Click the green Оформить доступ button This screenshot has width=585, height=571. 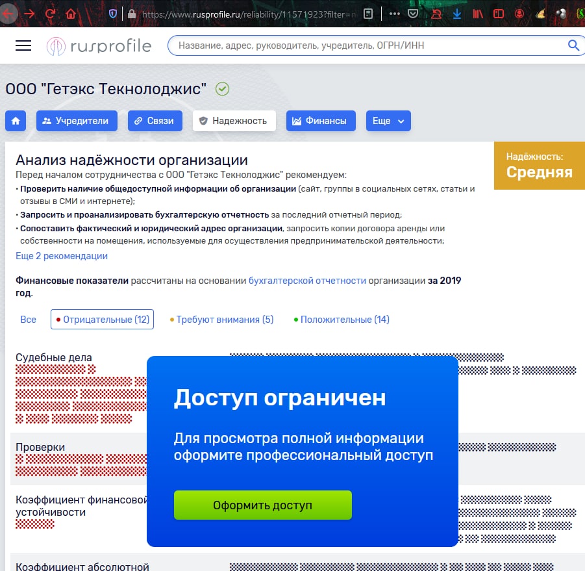point(263,505)
